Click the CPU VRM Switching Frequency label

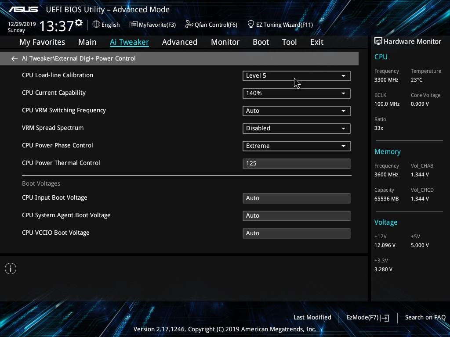pyautogui.click(x=64, y=110)
